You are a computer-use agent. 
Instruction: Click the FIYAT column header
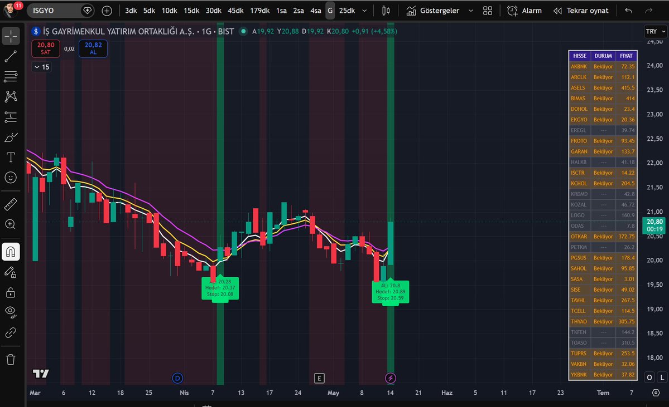click(x=627, y=56)
